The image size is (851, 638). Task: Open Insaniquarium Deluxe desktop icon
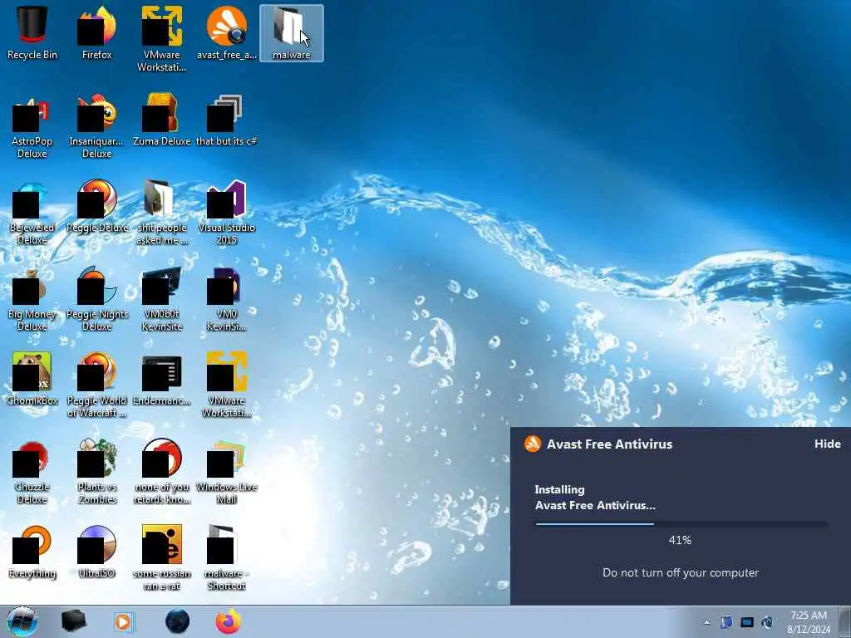[x=96, y=126]
